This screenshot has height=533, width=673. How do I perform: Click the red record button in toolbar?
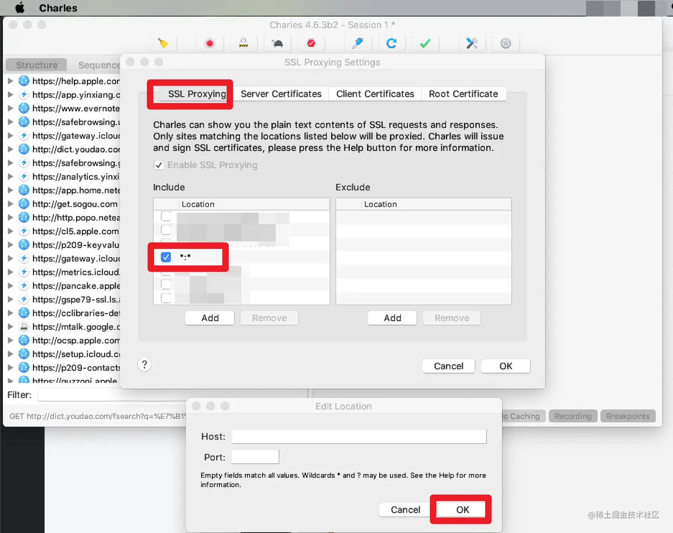click(x=209, y=43)
